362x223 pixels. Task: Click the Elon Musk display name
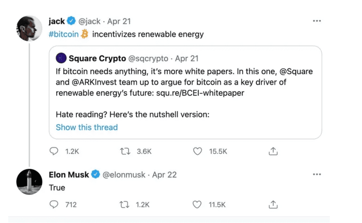pyautogui.click(x=69, y=174)
